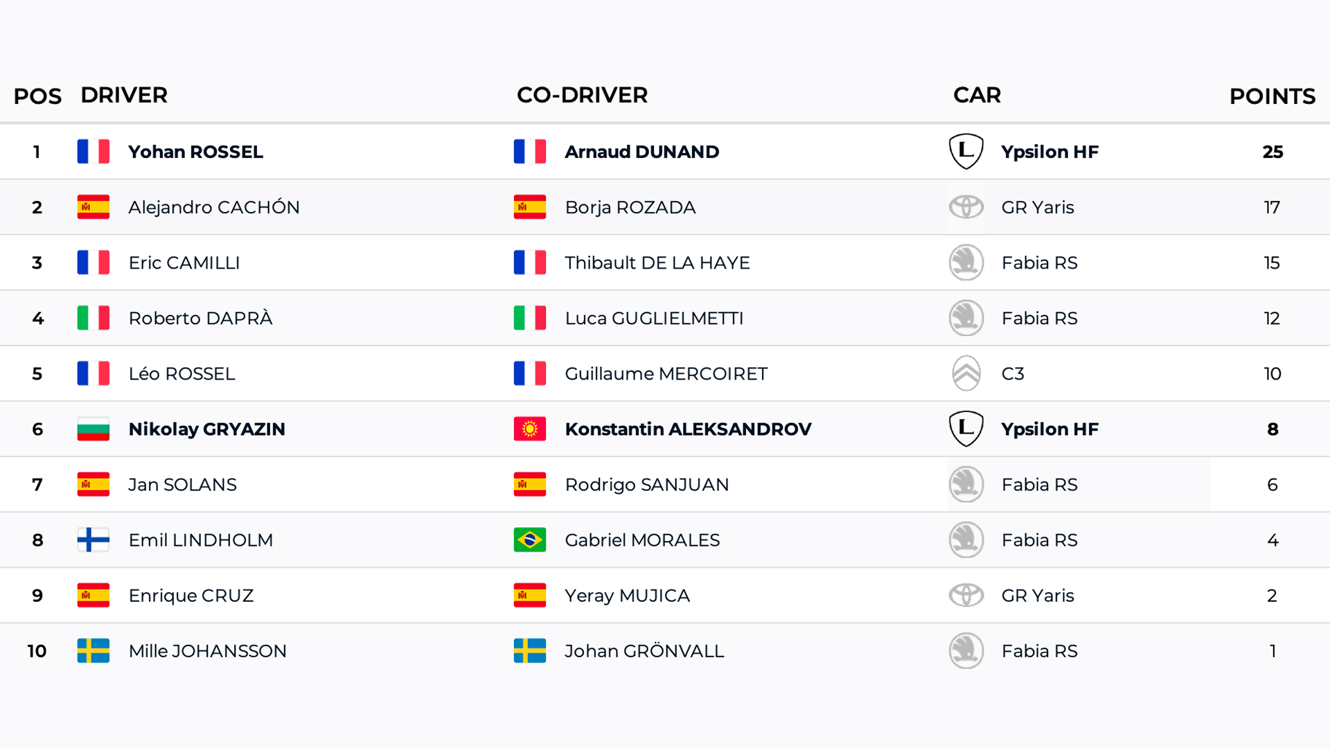Click the Citroën logo next to C3
Viewport: 1330px width, 748px height.
click(x=966, y=373)
